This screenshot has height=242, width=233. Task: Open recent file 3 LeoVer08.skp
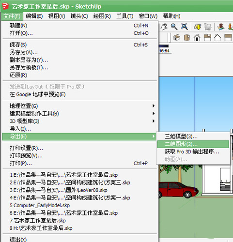click(x=80, y=190)
